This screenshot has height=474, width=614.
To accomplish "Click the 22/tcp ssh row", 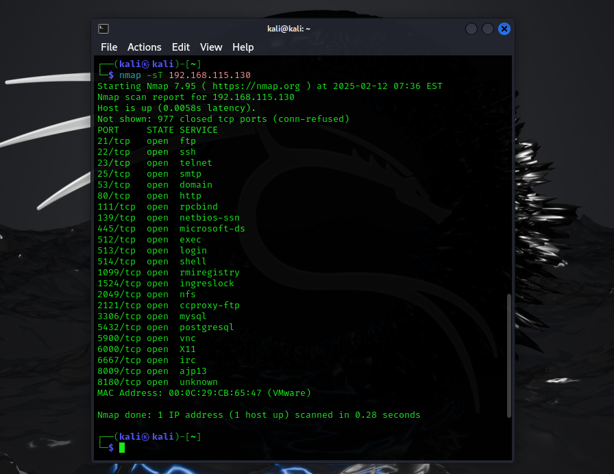I will [147, 152].
